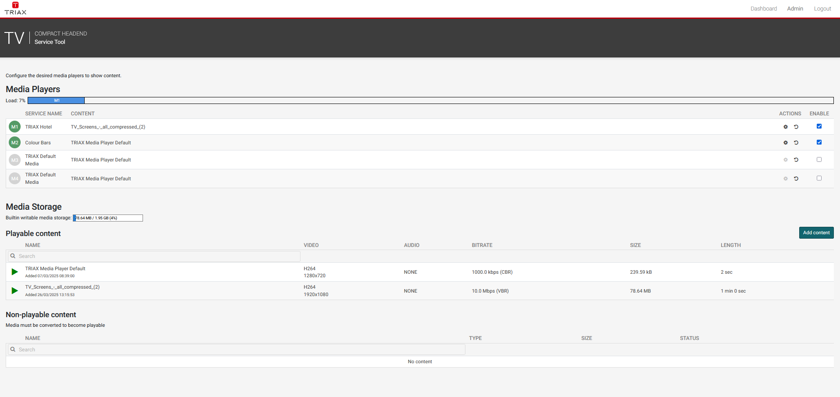Click the 239.59 kB size value

(641, 272)
